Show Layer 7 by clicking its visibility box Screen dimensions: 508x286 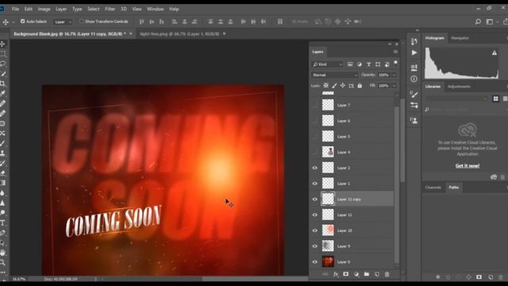pyautogui.click(x=314, y=105)
